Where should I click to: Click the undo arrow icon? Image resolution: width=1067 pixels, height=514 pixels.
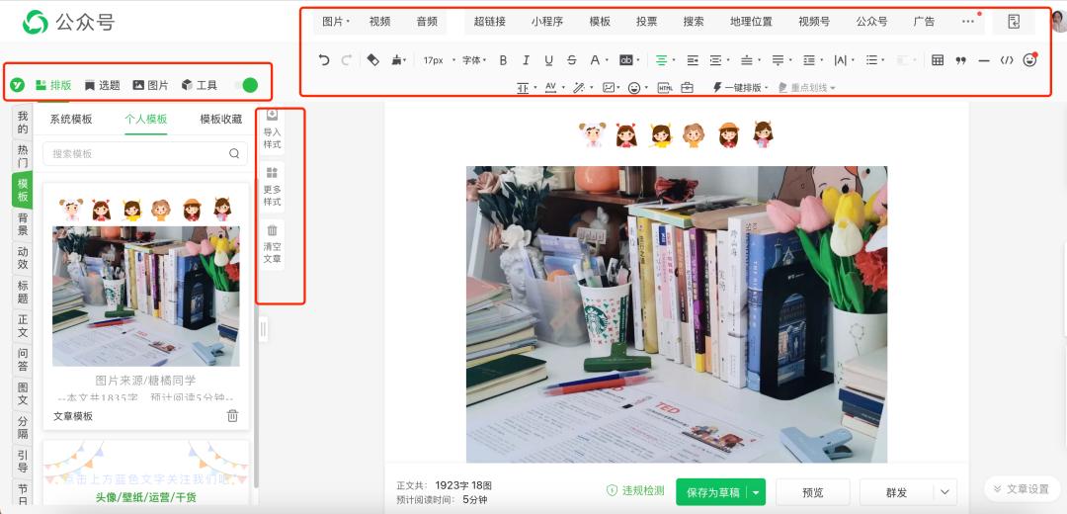point(324,60)
